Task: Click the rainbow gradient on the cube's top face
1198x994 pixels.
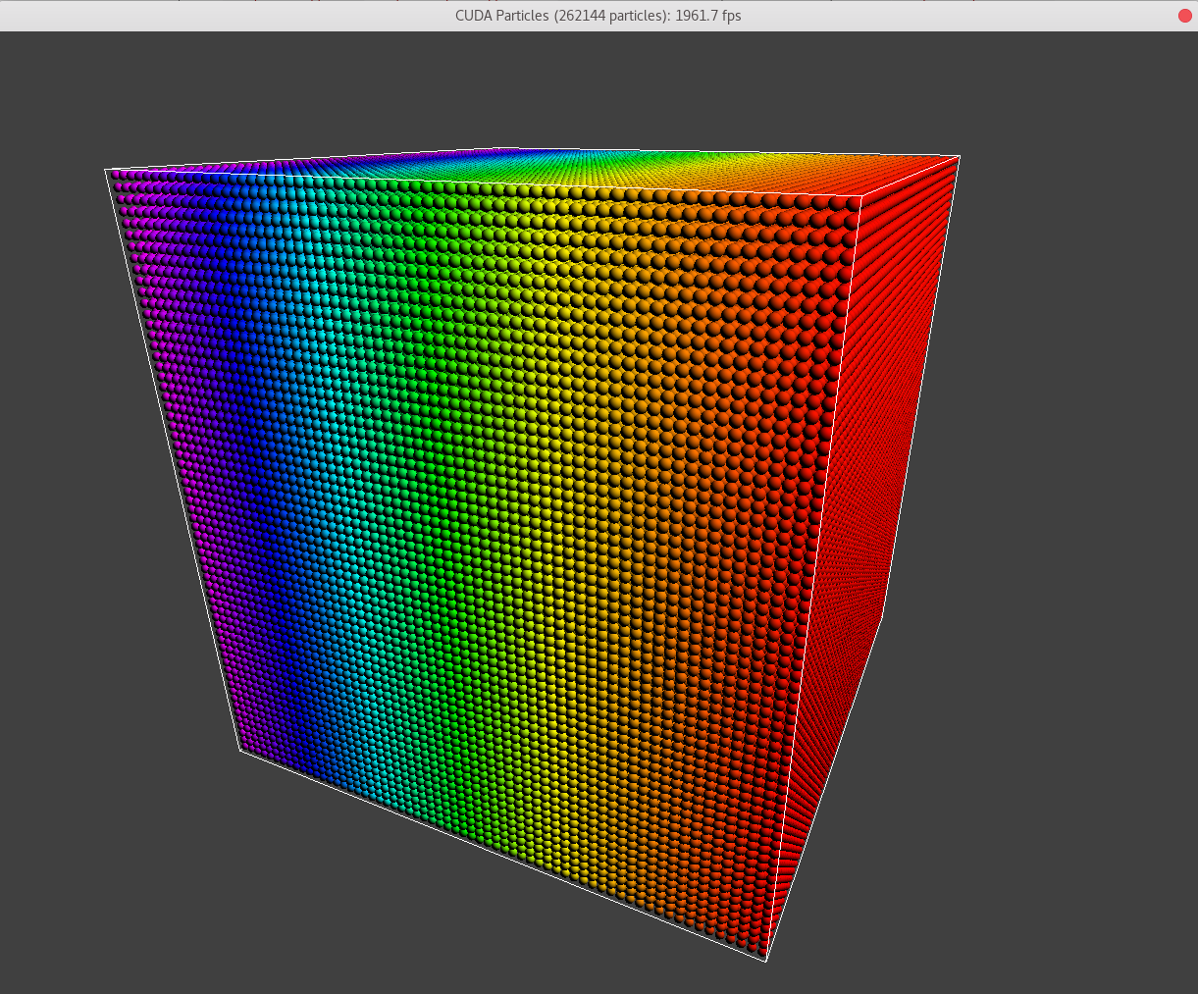Action: 540,167
